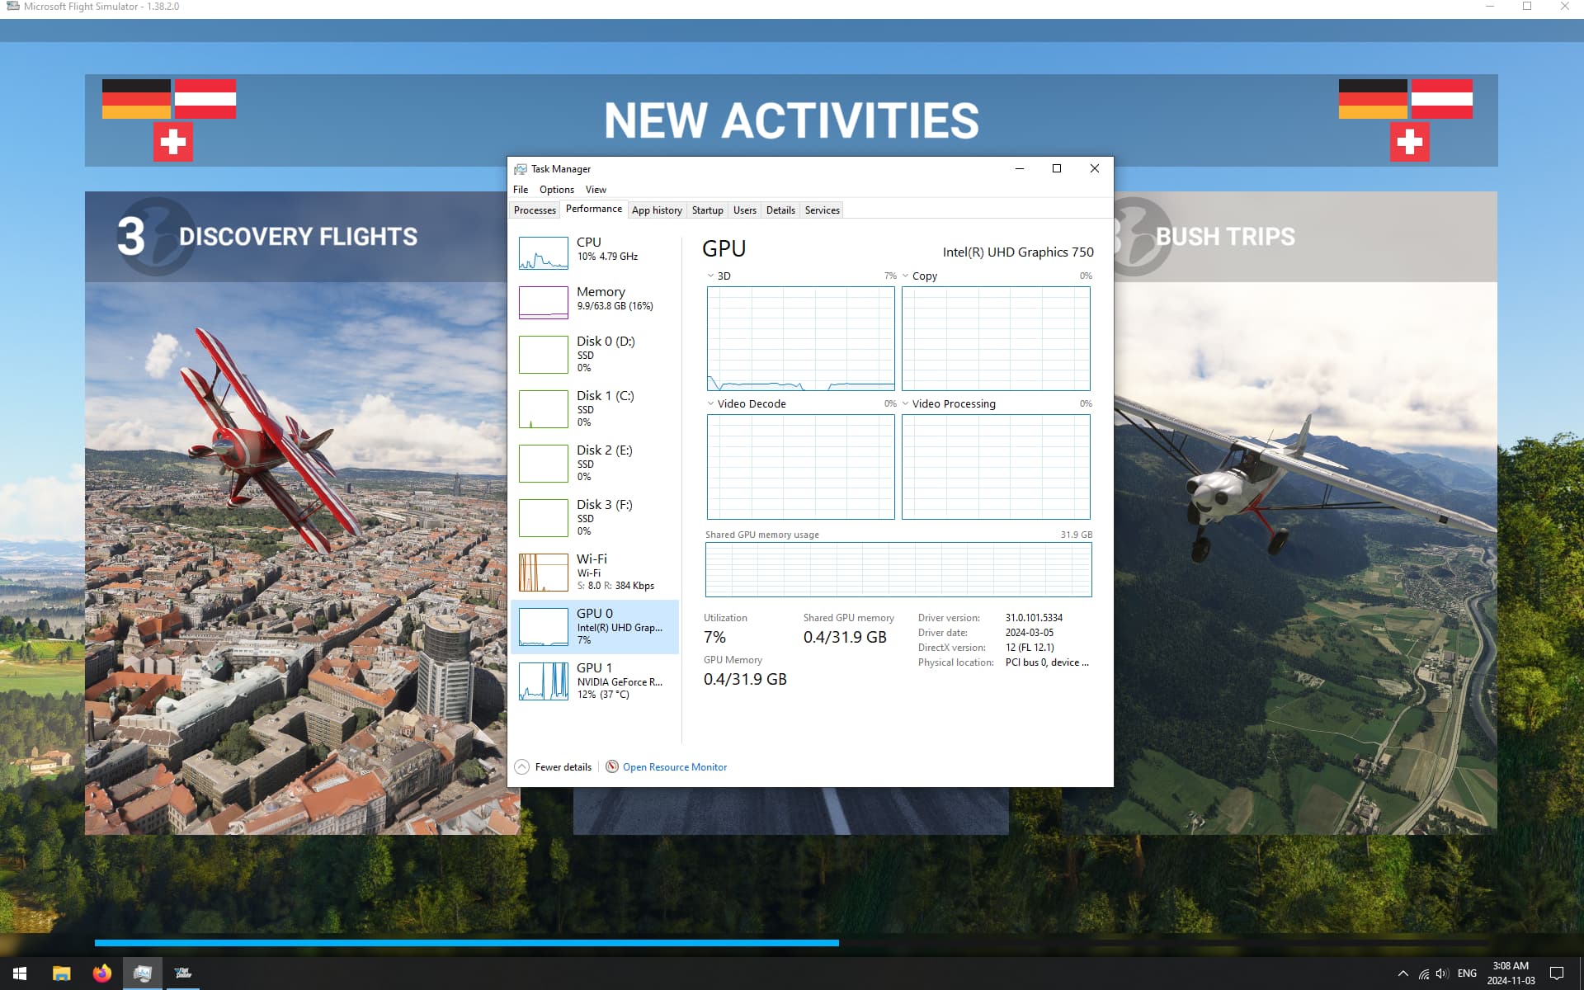Screen dimensions: 1584x990
Task: Click the Resource Monitor icon
Action: [612, 766]
